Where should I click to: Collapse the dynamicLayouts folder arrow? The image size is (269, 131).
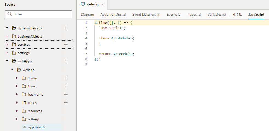tap(7, 28)
